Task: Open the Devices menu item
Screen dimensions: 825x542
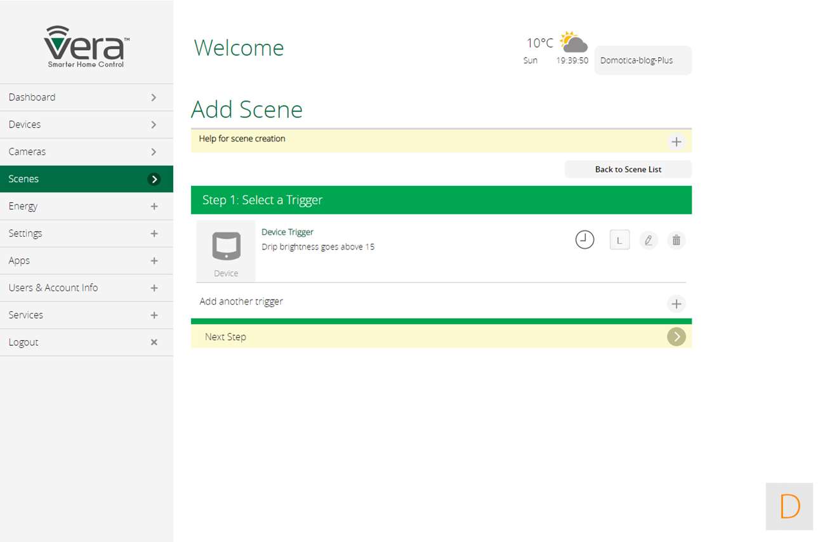Action: 86,124
